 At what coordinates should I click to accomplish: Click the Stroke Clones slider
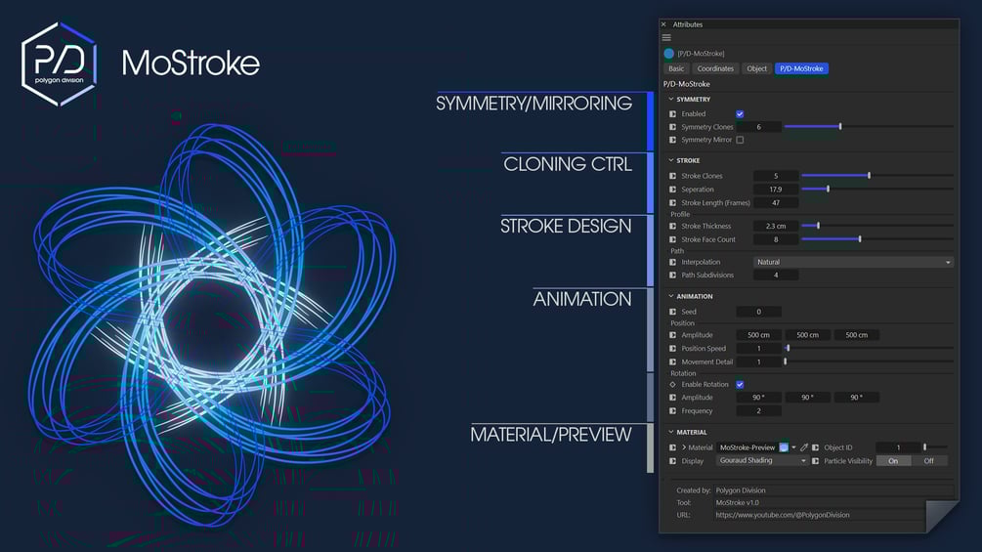[877, 175]
